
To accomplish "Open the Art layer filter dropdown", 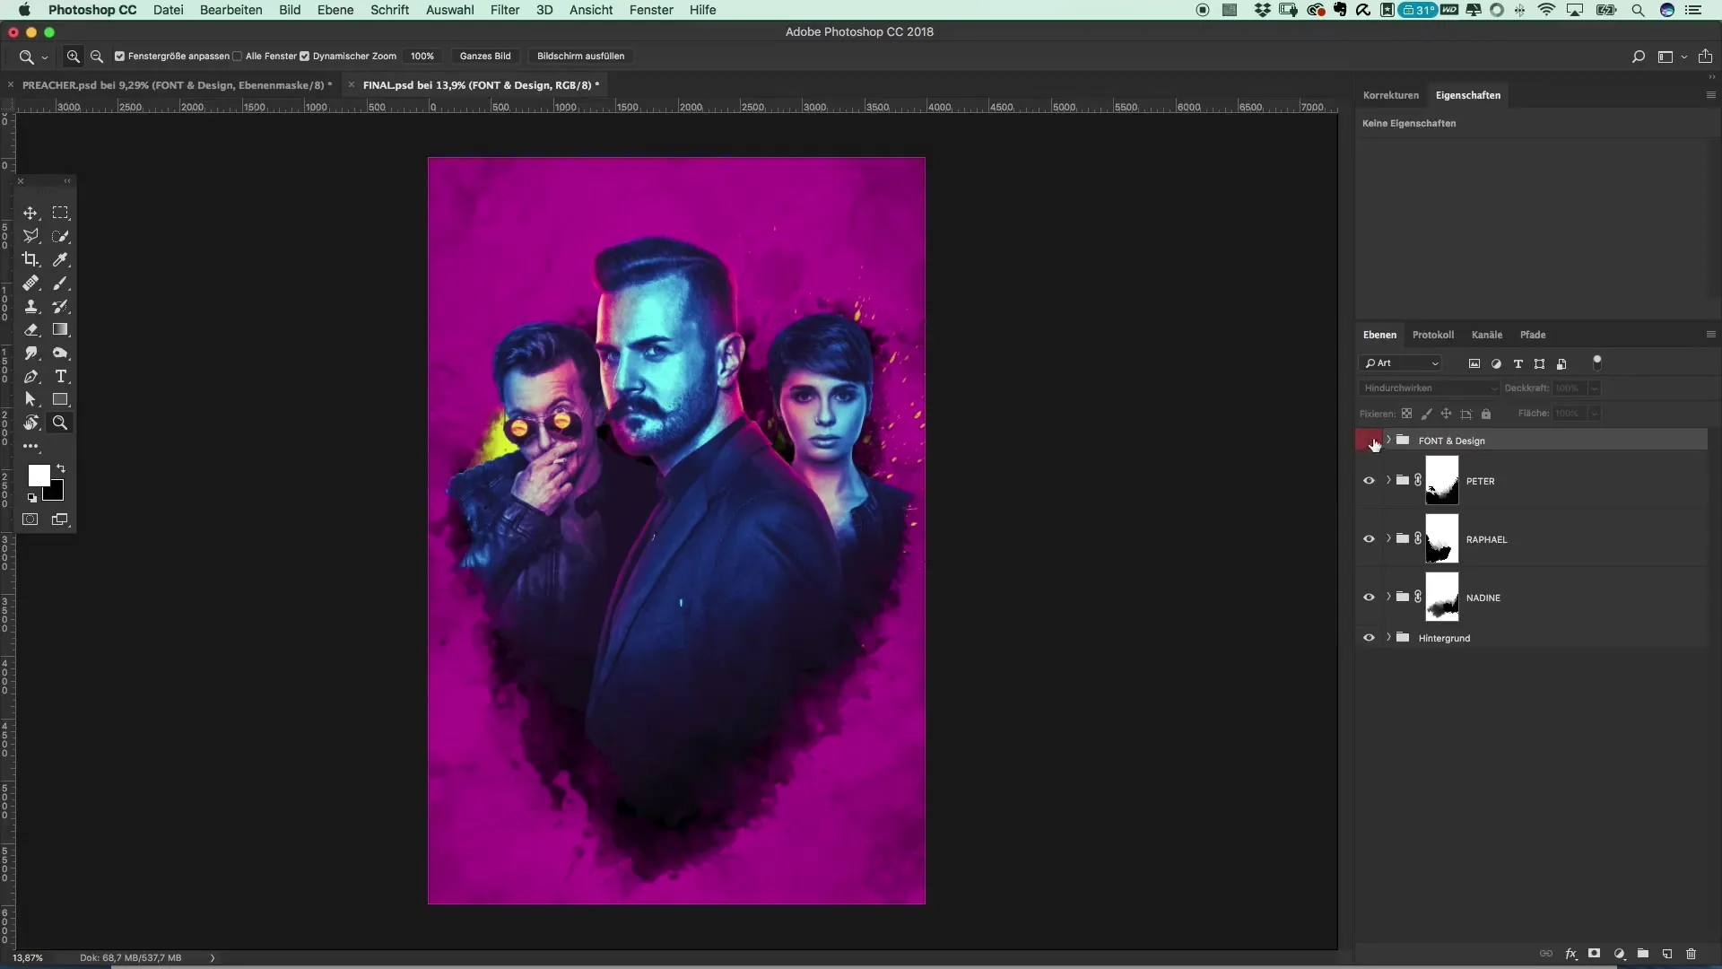I will pos(1401,363).
